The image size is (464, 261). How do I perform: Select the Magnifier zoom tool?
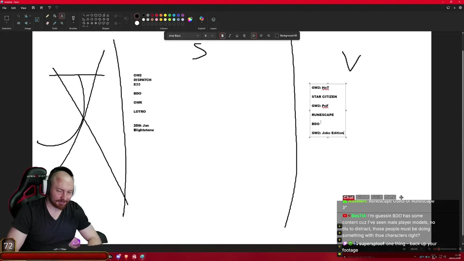(62, 23)
